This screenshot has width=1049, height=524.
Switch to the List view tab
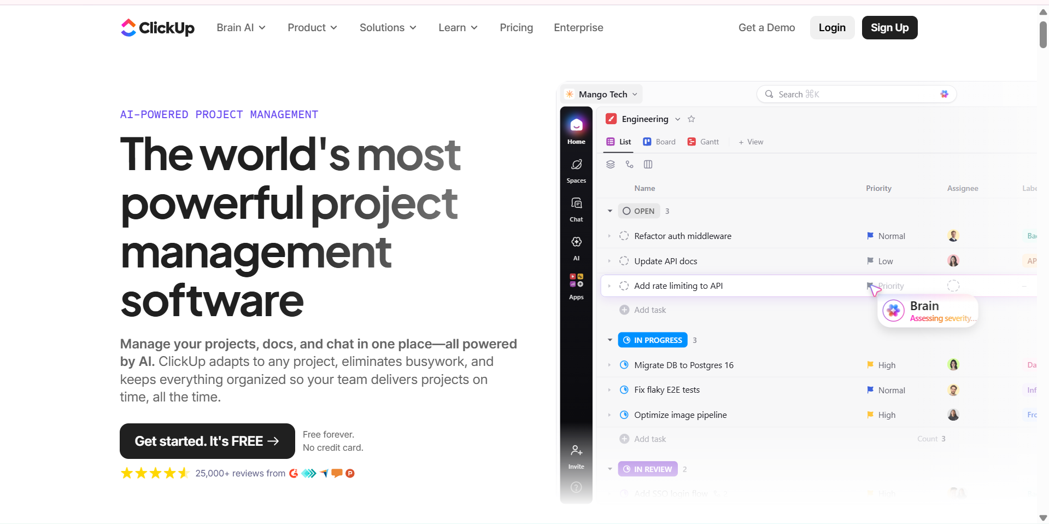619,142
